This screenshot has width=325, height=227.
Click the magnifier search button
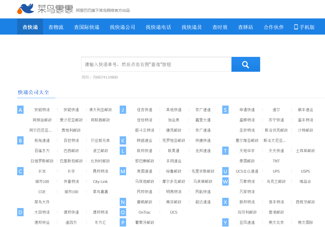tap(246, 64)
